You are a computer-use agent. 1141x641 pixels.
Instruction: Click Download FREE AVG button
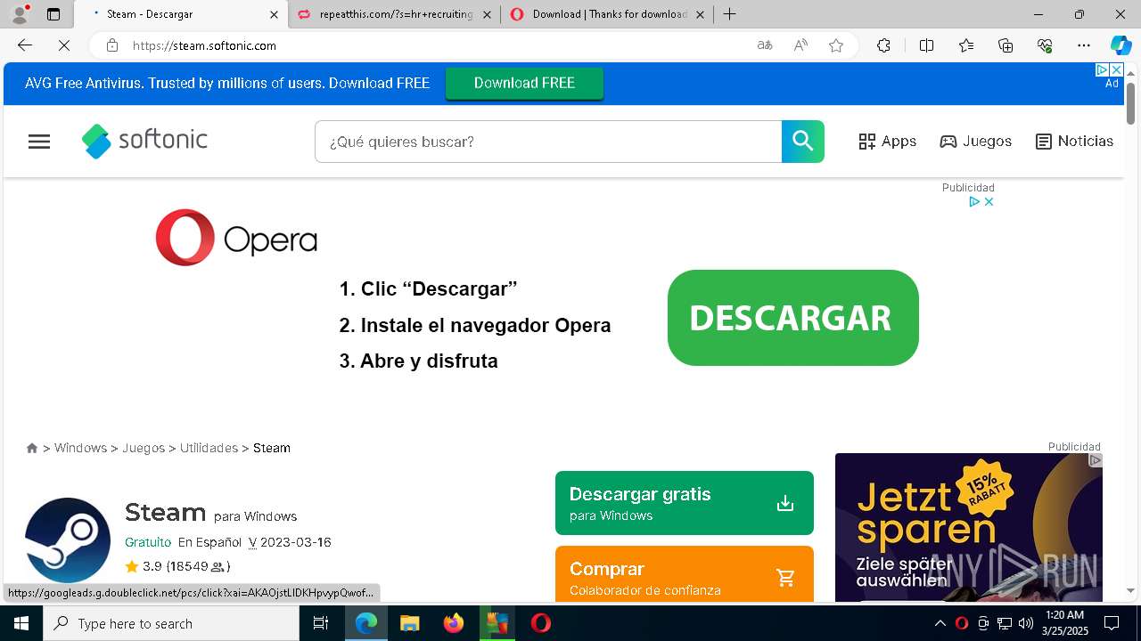(524, 83)
